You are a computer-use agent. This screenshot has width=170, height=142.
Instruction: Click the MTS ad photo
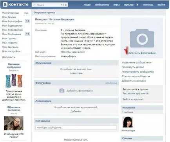[x=14, y=123]
